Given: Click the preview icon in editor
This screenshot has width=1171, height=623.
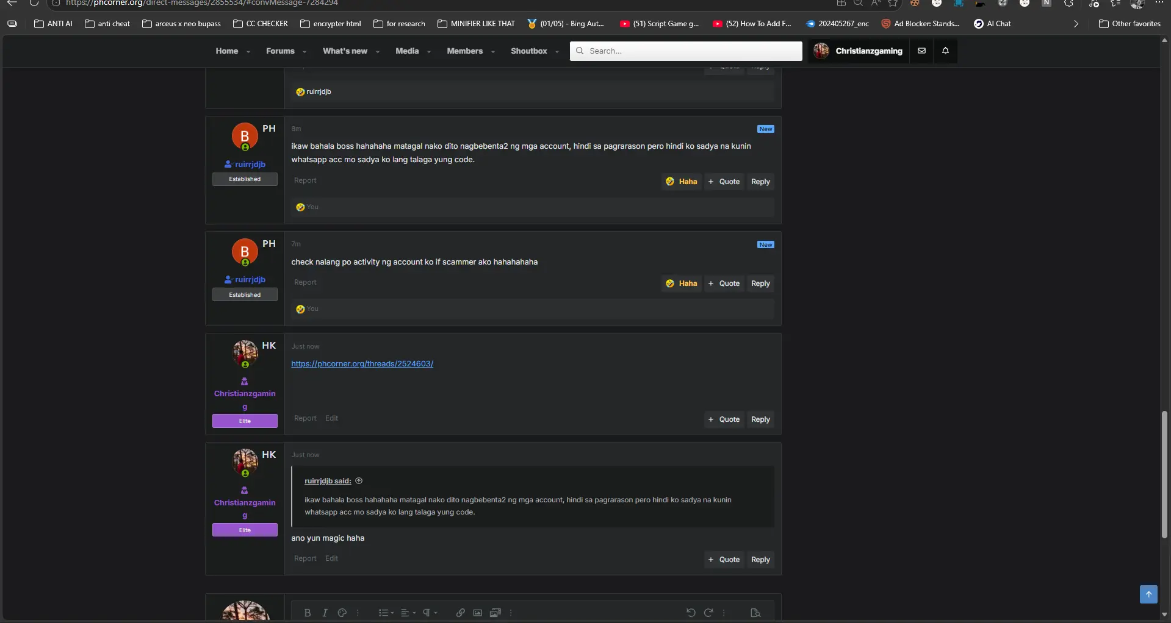Looking at the screenshot, I should click(x=755, y=613).
